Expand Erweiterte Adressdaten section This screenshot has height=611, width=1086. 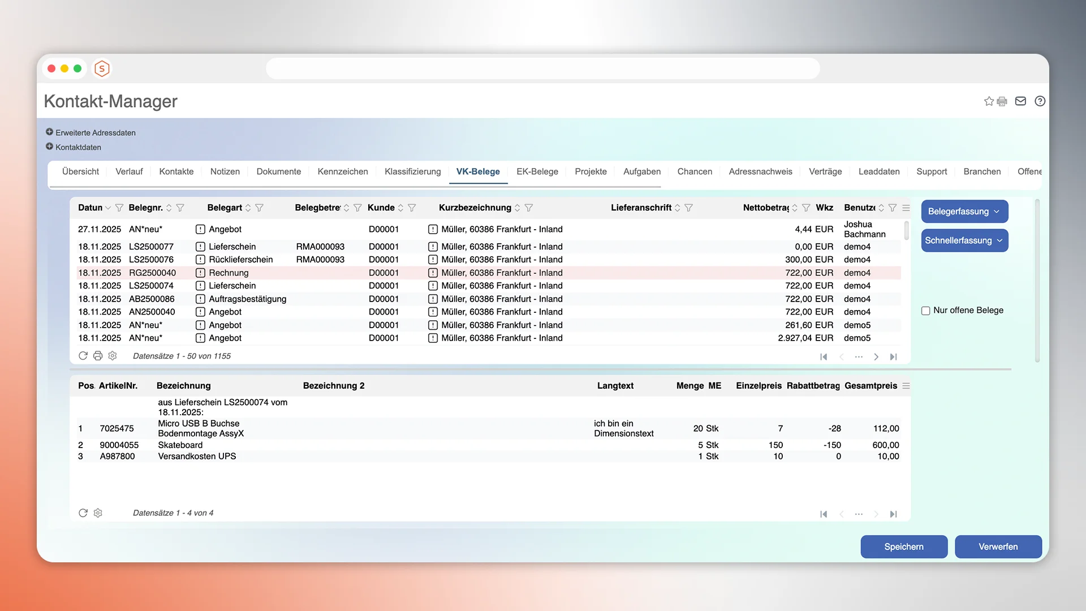[x=50, y=132]
